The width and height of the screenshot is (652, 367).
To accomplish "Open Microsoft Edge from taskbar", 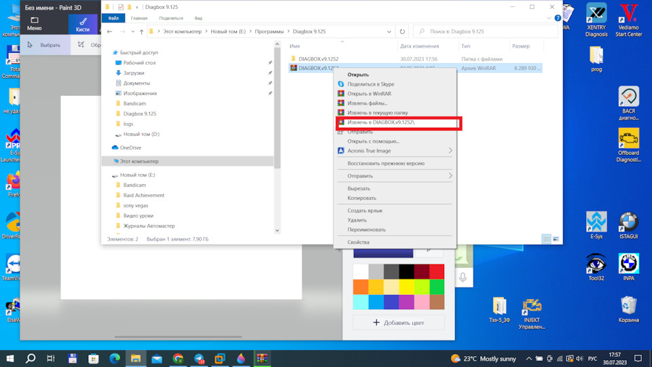I will 114,358.
